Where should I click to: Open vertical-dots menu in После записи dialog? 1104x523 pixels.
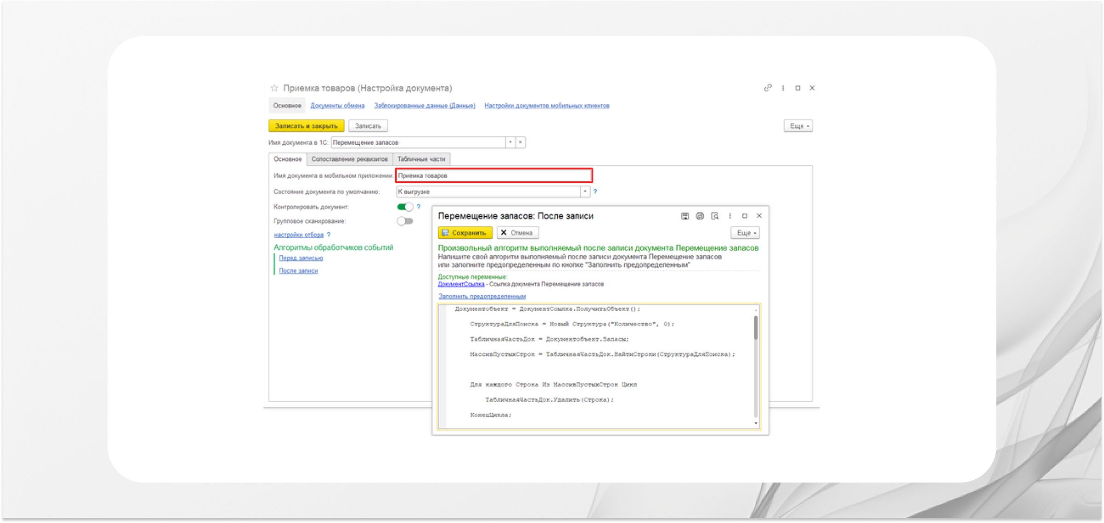[730, 216]
